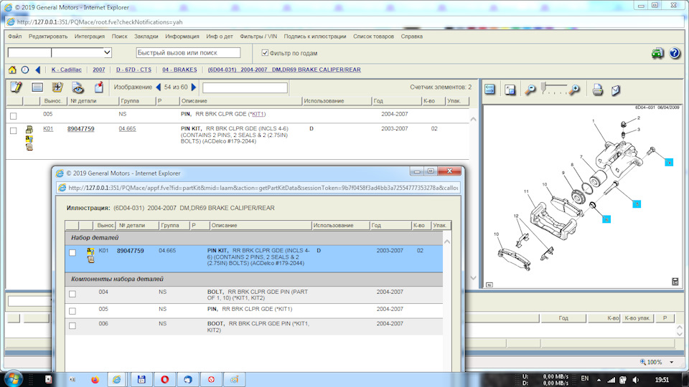Zoom out illustration magnifier
Viewport: 689px width, 387px height.
530,90
